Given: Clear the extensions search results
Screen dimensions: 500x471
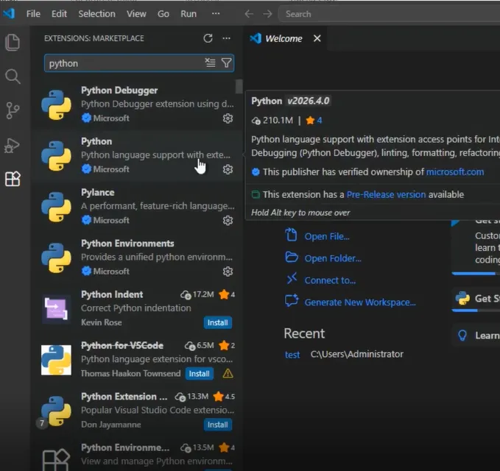Looking at the screenshot, I should pos(210,63).
